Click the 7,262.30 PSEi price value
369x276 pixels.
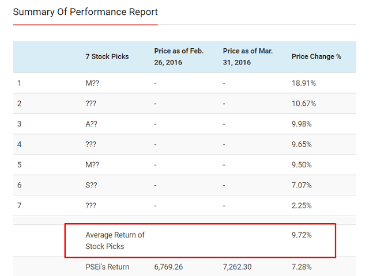pos(240,267)
